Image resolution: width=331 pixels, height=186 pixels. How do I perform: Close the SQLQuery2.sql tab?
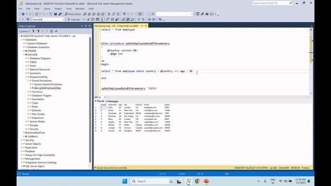[x=146, y=26]
